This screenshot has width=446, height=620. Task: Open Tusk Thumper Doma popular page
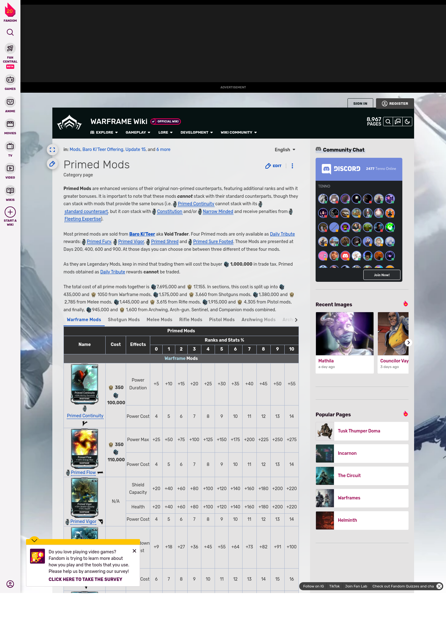362,431
